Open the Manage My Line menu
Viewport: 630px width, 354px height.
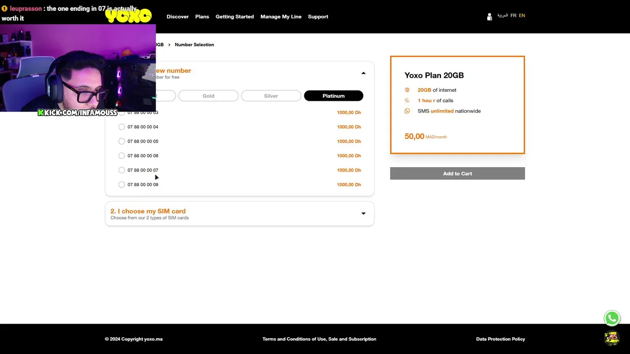281,17
